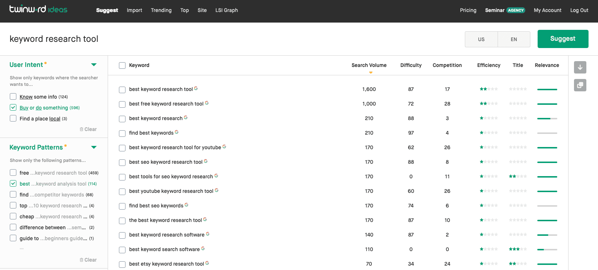This screenshot has width=598, height=270.
Task: Open the Twinword Ideas logo
Action: click(38, 9)
